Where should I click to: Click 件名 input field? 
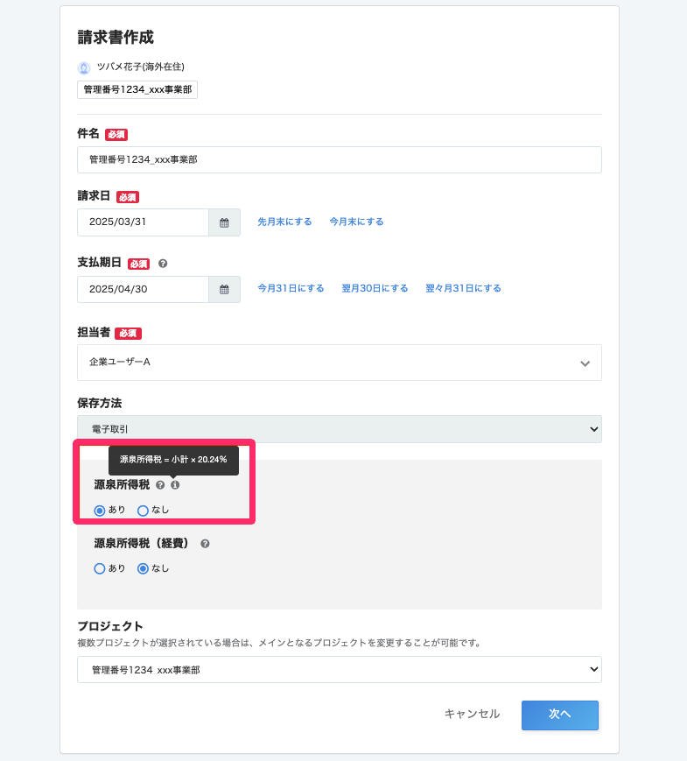point(340,159)
